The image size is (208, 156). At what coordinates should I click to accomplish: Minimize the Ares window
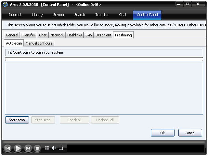click(x=179, y=4)
